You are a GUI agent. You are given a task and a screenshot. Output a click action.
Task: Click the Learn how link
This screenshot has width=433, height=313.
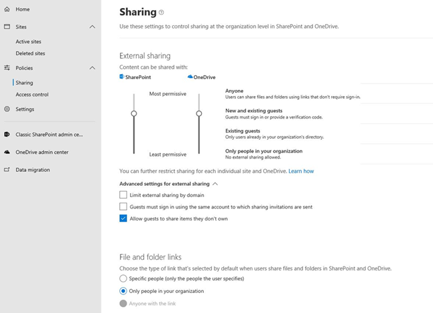[301, 171]
